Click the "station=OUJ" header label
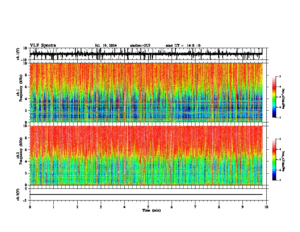300x232 pixels. [140, 45]
